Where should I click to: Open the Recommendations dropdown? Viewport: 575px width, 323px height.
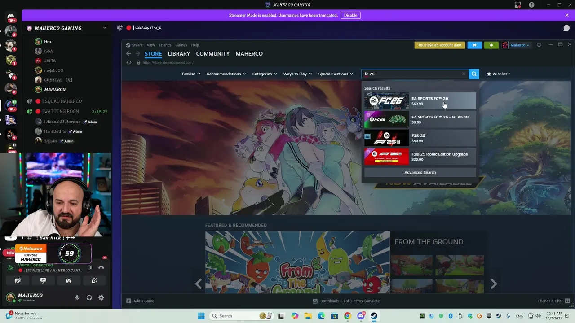pos(226,74)
